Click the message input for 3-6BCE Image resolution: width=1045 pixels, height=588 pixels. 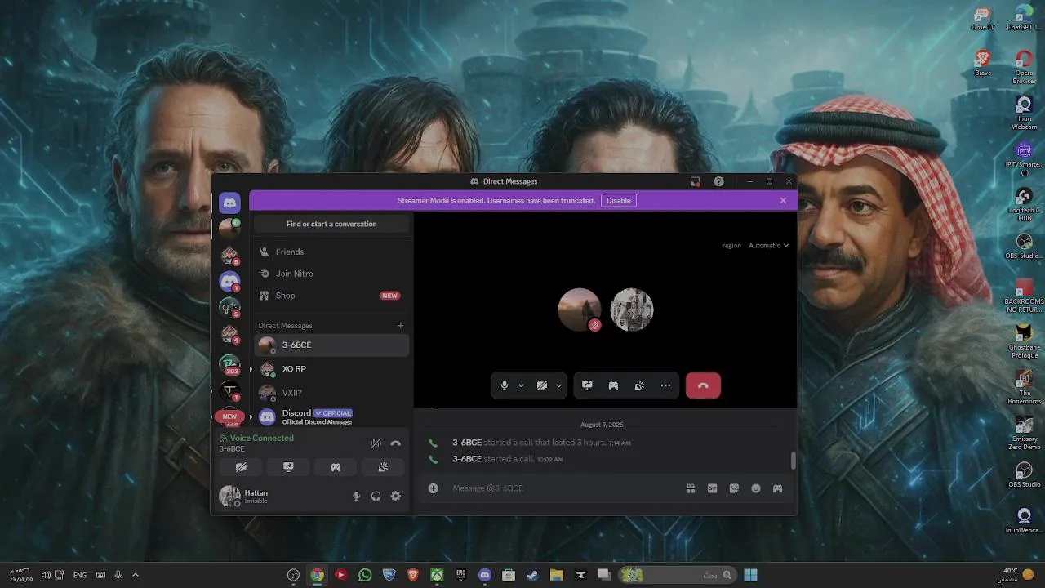[563, 488]
